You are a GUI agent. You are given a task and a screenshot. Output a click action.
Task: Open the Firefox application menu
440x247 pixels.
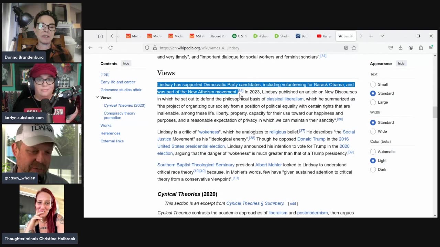click(431, 48)
